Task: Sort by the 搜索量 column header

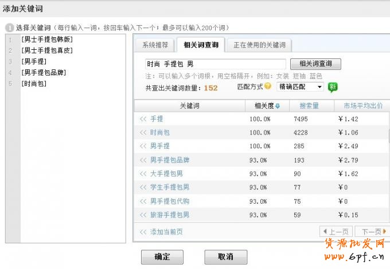Action: (x=309, y=106)
